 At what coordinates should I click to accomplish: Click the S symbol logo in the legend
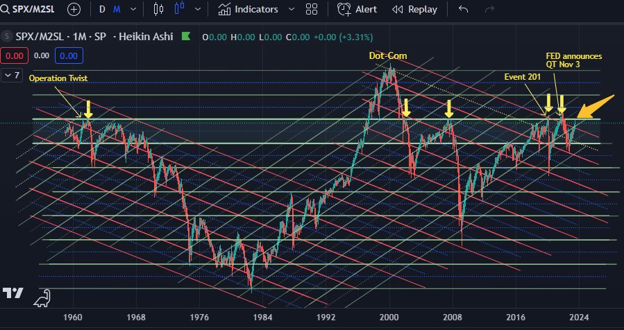(6, 37)
